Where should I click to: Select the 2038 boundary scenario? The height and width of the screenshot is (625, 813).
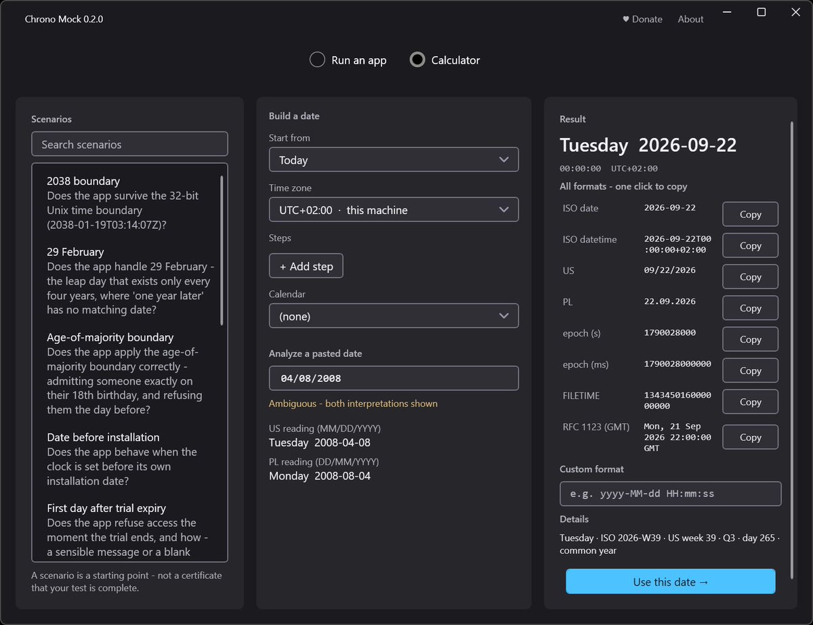129,203
